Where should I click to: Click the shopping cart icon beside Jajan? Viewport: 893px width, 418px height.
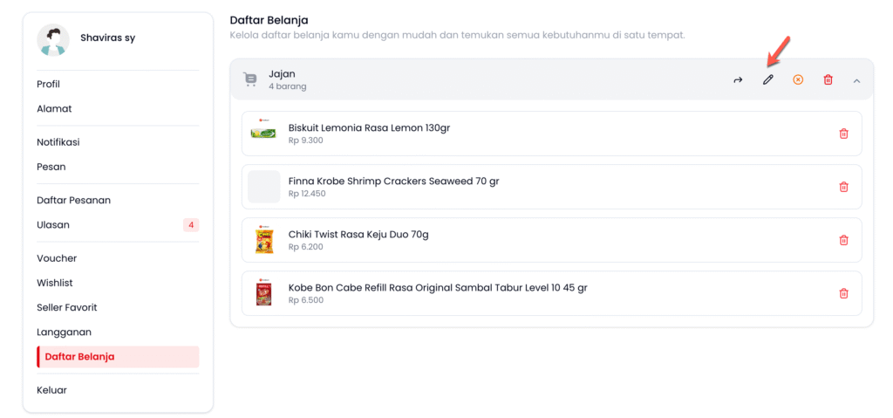250,80
